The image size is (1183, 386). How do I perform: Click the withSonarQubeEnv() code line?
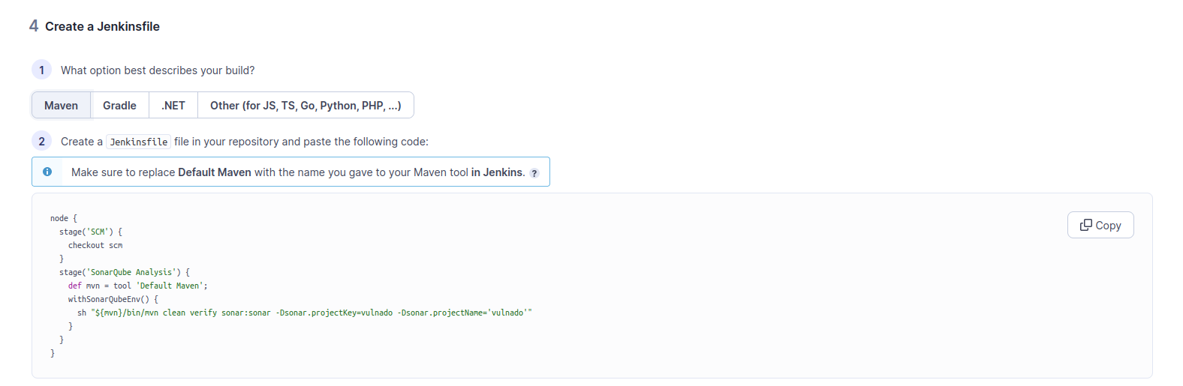tap(113, 299)
